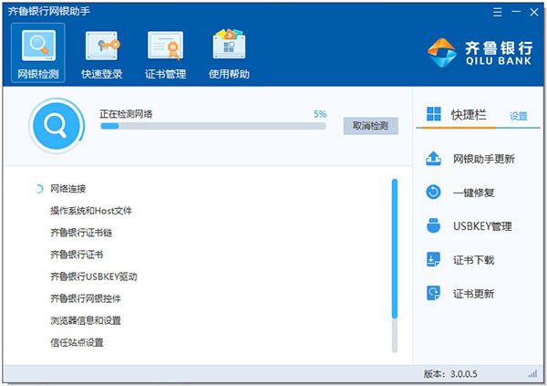The width and height of the screenshot is (547, 386).
Task: Click the spinner next to 网络连接
Action: tap(38, 189)
